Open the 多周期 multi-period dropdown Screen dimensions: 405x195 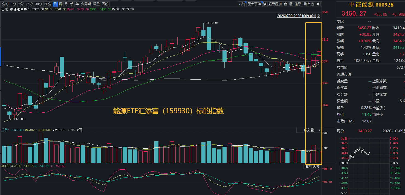[x=86, y=4]
